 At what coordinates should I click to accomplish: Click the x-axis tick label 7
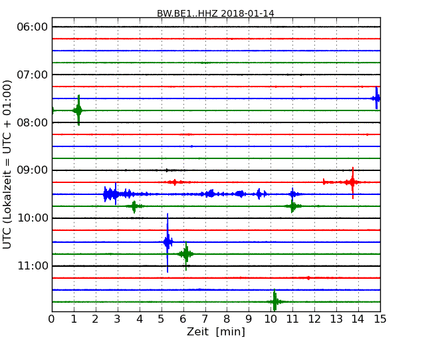[x=205, y=319]
